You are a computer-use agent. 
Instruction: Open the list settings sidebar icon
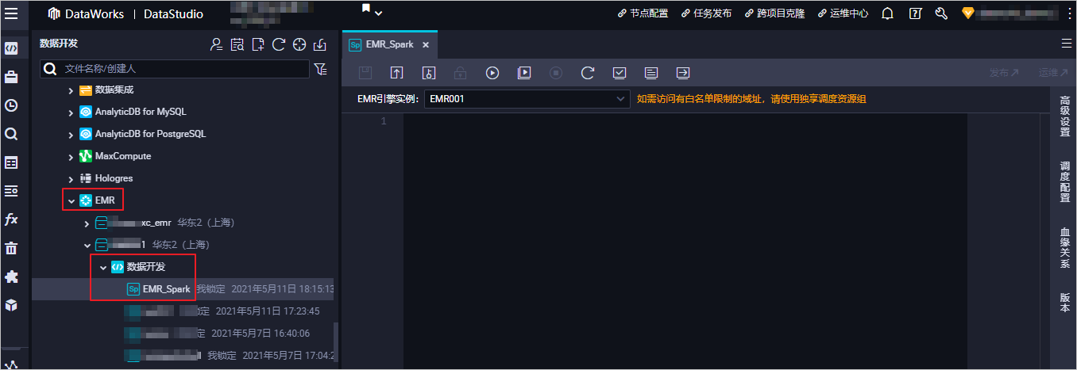click(11, 191)
